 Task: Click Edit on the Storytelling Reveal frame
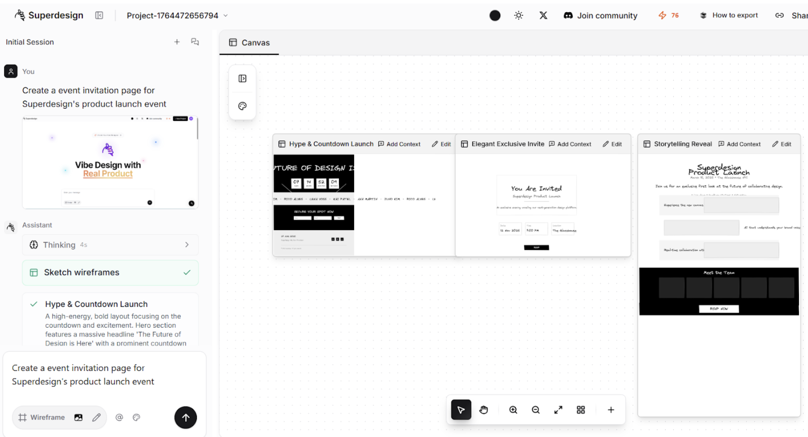(782, 144)
